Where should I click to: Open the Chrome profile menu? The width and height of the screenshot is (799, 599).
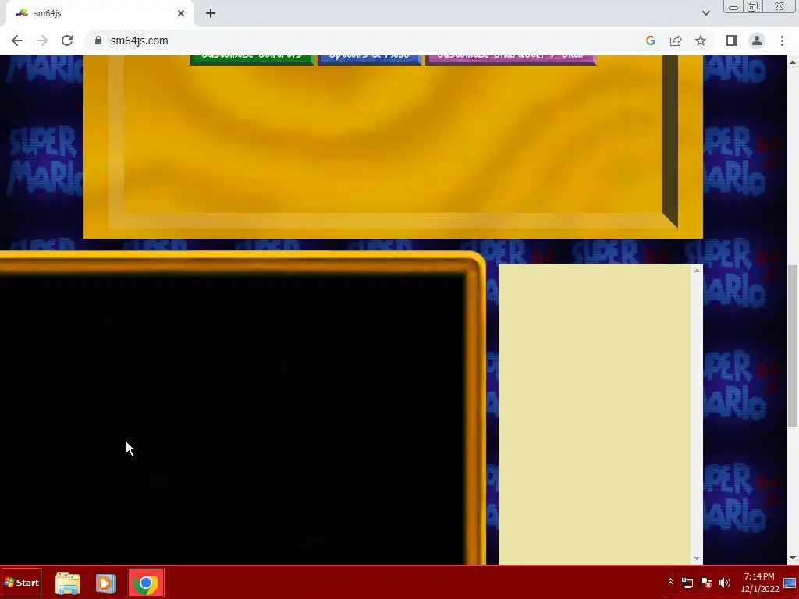tap(757, 41)
